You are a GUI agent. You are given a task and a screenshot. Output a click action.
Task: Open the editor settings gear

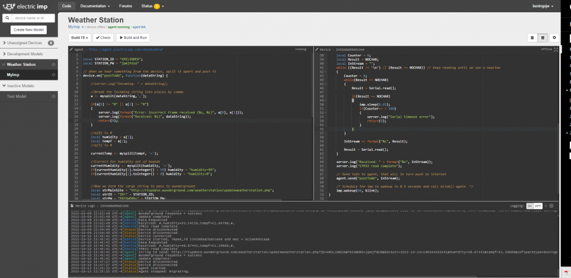point(554,38)
